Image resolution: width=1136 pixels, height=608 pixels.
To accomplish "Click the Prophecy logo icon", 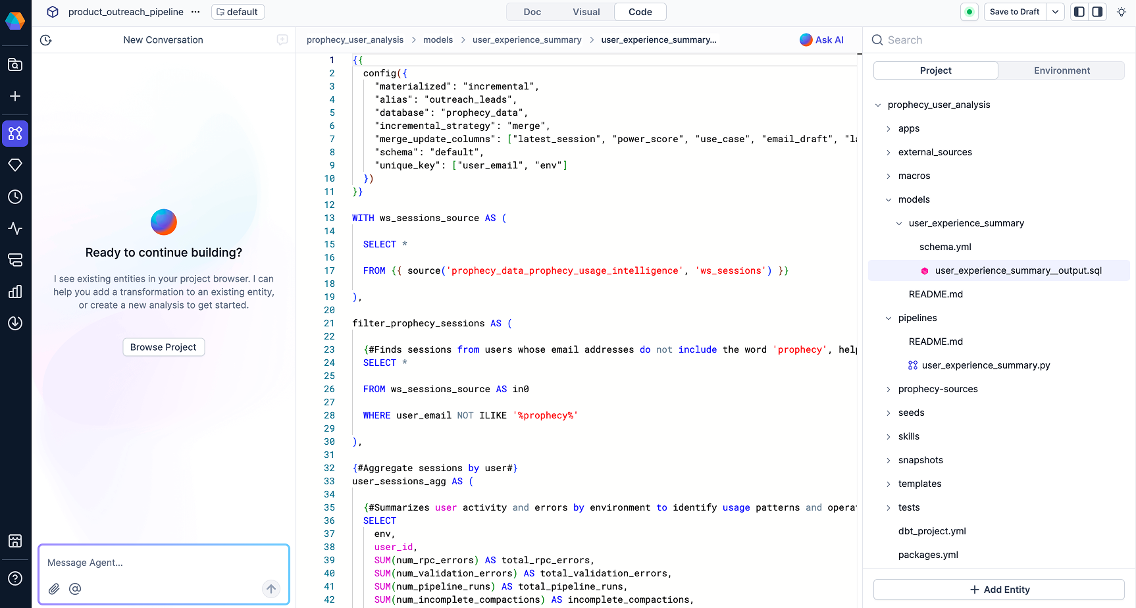I will [x=15, y=20].
